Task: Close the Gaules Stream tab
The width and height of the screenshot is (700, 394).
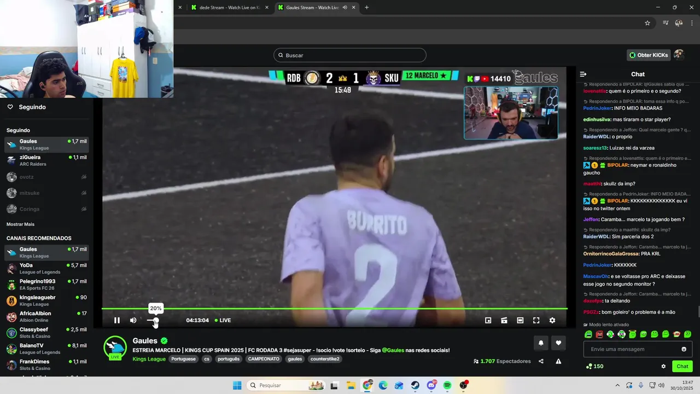Action: click(x=354, y=7)
